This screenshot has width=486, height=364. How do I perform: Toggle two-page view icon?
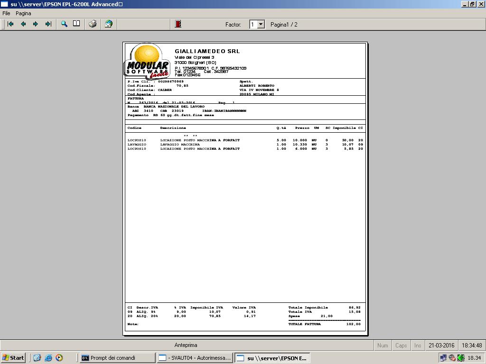point(76,24)
